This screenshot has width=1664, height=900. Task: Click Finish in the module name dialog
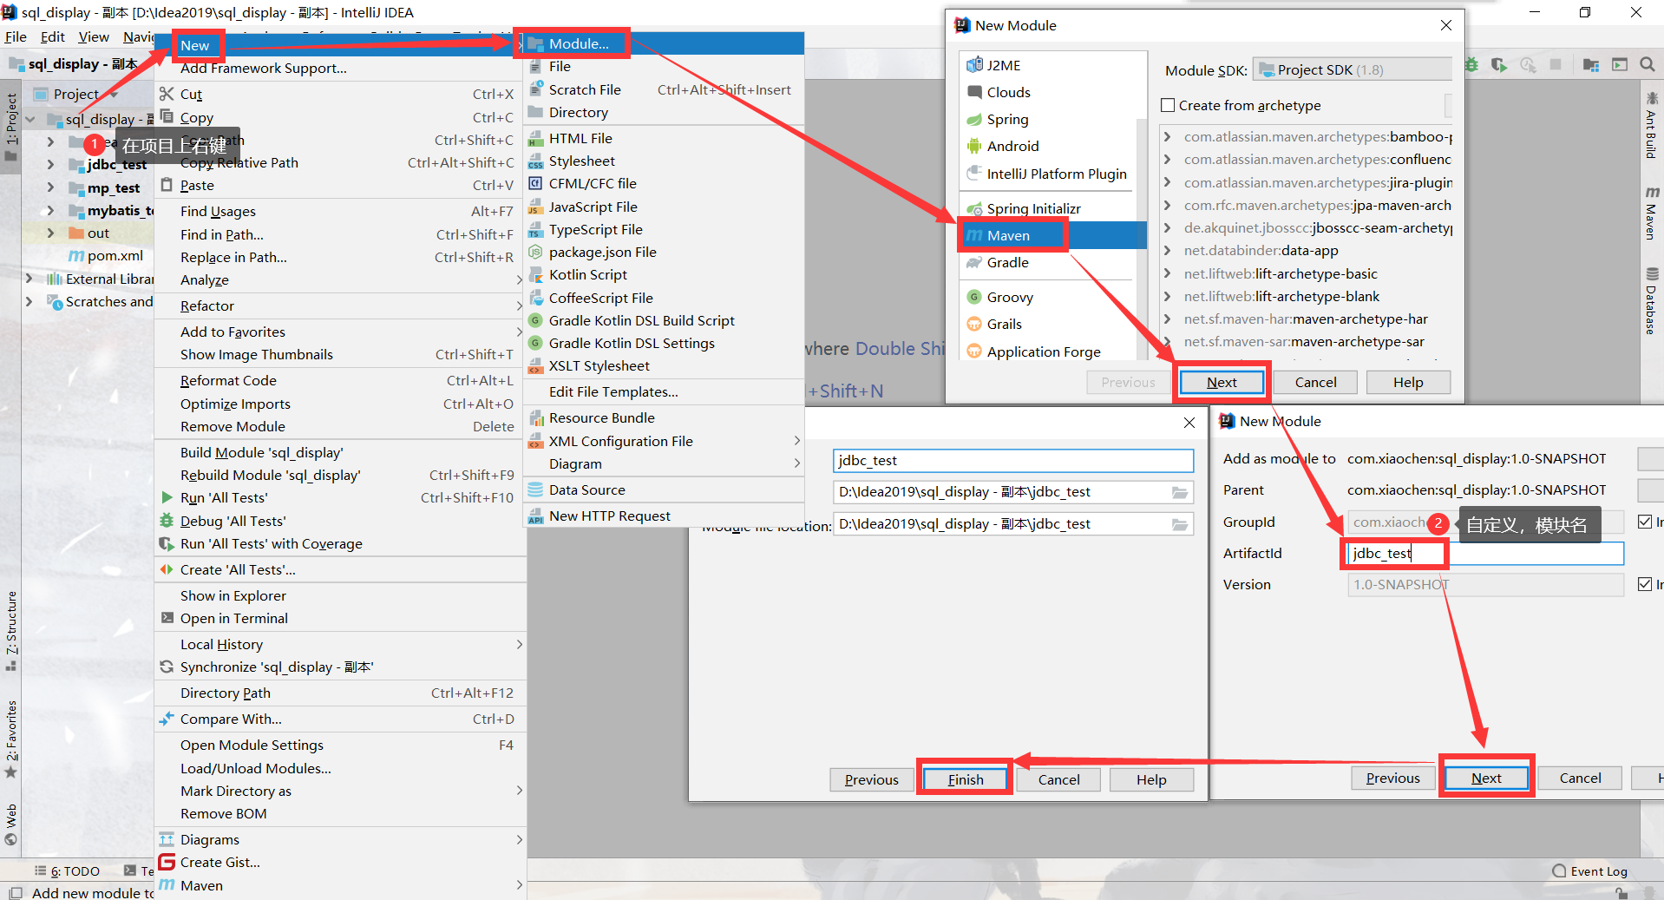pos(966,779)
